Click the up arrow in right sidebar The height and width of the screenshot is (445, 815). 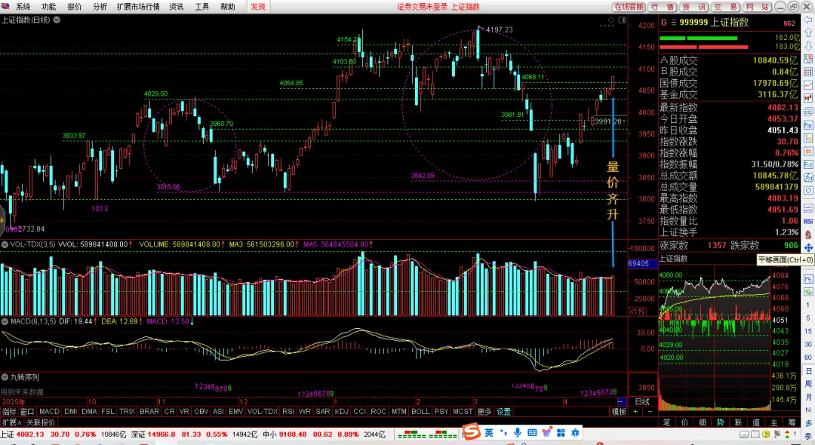(808, 32)
